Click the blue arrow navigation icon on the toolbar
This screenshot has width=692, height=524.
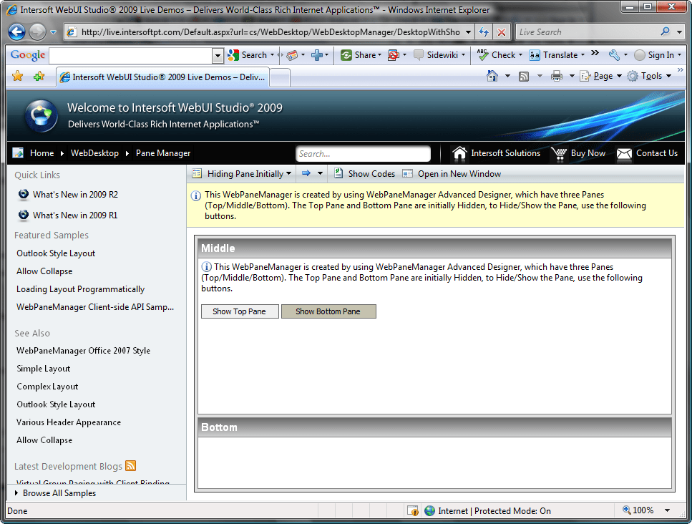(306, 173)
